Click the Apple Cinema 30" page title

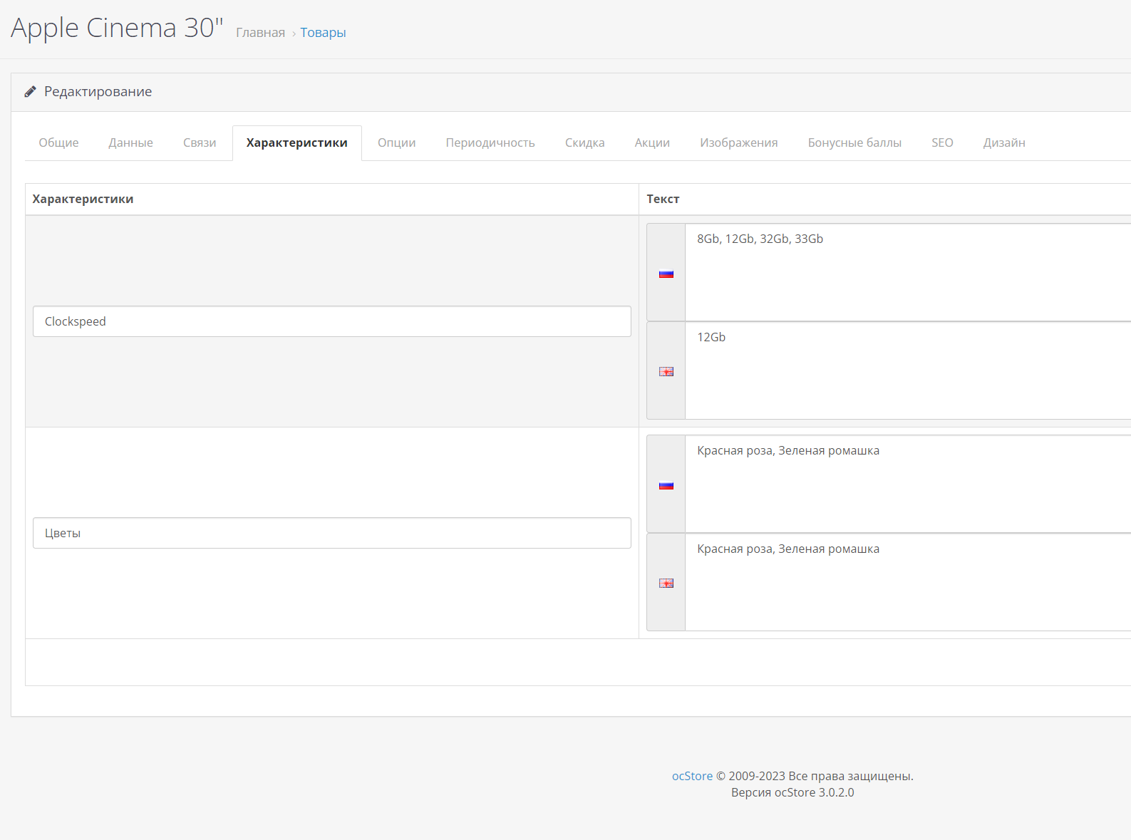[x=117, y=28]
